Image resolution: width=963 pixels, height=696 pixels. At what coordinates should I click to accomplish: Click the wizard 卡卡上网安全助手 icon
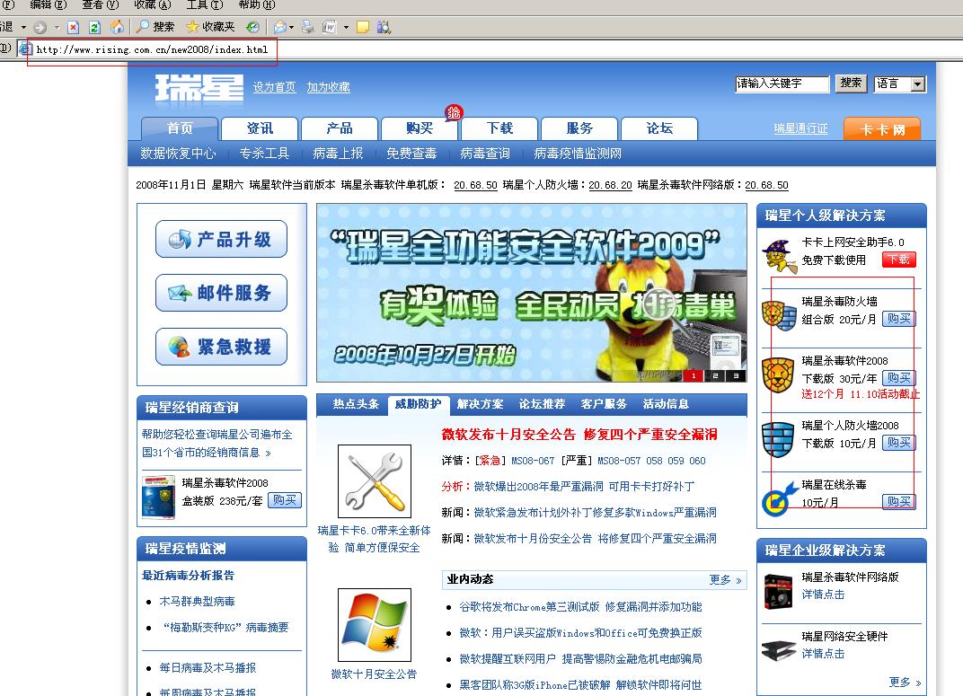779,254
